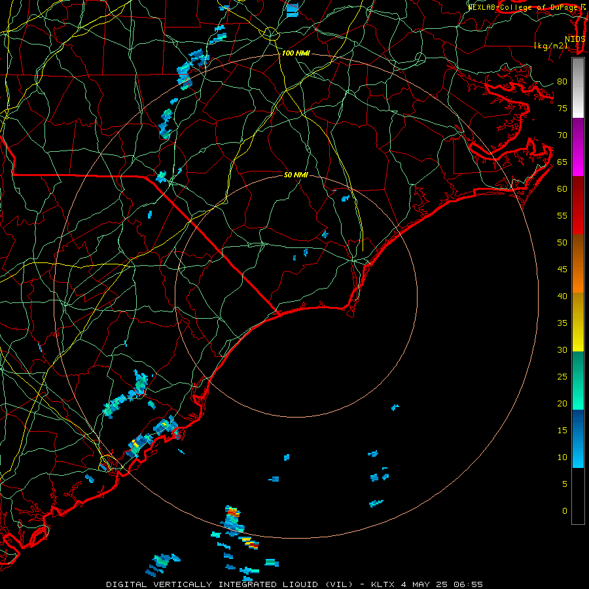
Task: Select the 20 value on color scale
Action: (562, 403)
